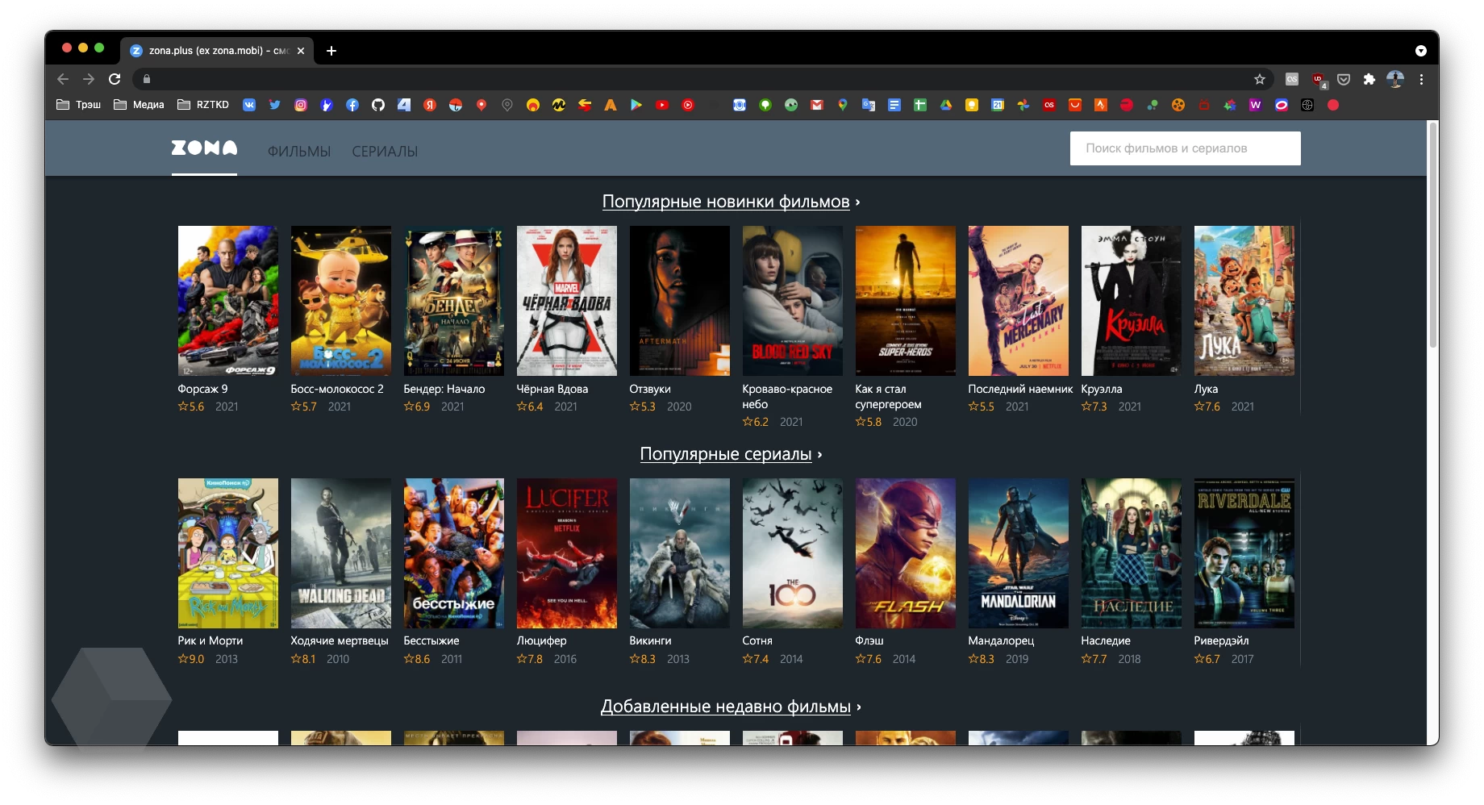This screenshot has width=1484, height=805.
Task: Click the Викинги title
Action: [x=650, y=640]
